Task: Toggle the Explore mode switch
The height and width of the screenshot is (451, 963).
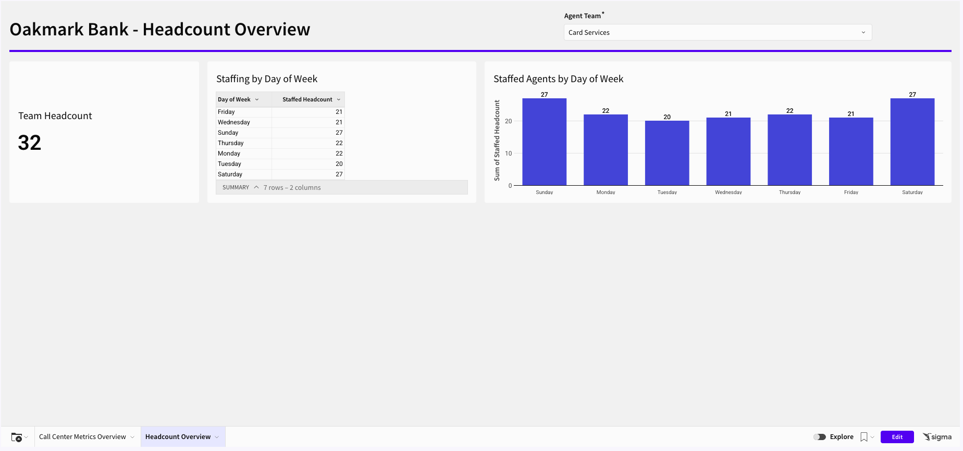Action: click(820, 437)
